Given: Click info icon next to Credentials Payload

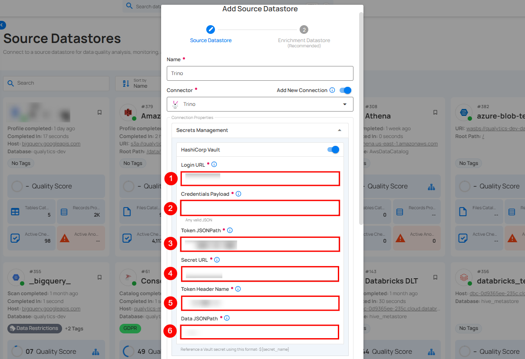Looking at the screenshot, I should (x=238, y=194).
